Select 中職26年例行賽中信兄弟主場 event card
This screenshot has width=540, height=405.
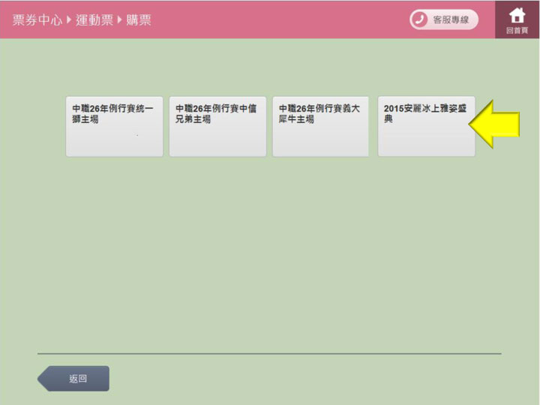217,126
